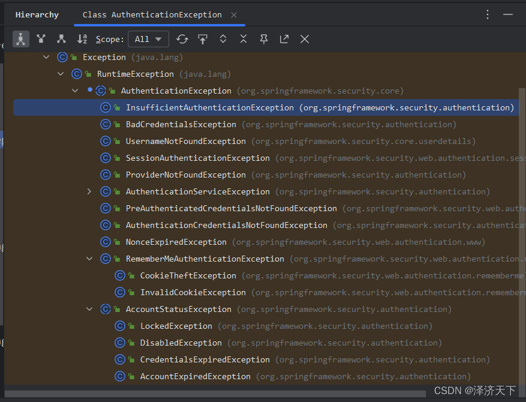Select the class hierarchy view icon
The height and width of the screenshot is (402, 526).
tap(21, 39)
